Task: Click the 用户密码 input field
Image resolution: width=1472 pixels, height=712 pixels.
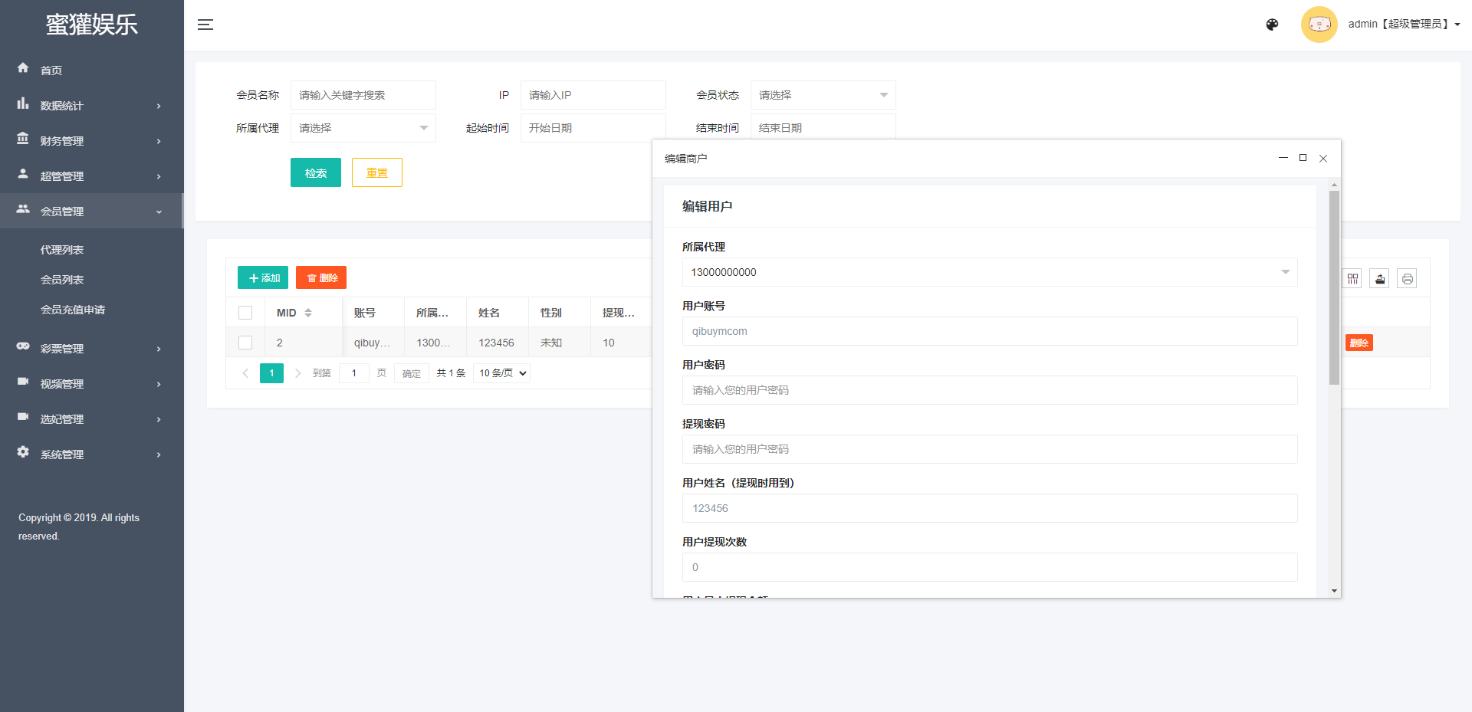Action: [989, 390]
